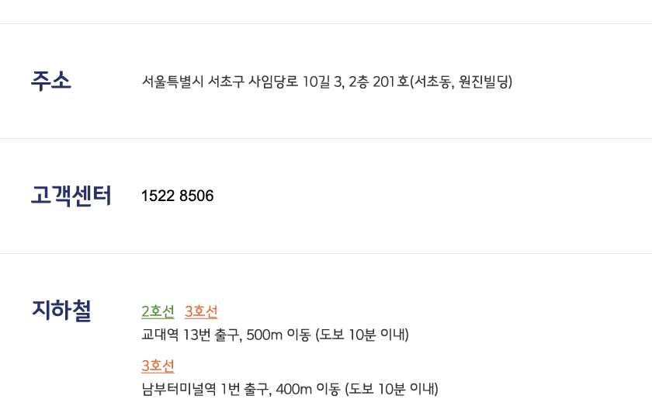
Task: Click the 400m 이동 distance text
Action: (x=308, y=389)
